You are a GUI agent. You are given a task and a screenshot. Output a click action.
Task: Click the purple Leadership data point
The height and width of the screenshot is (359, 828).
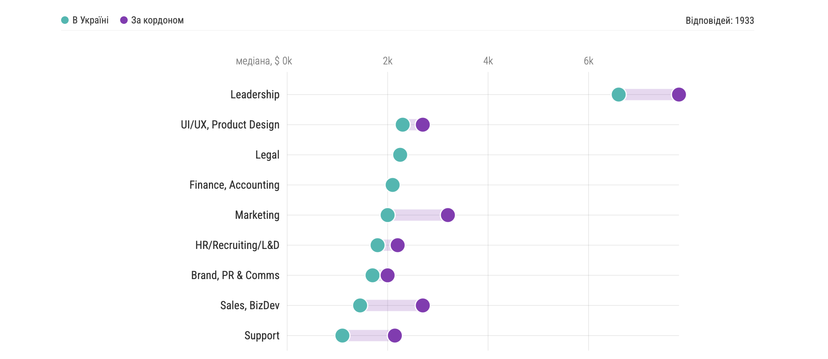click(679, 95)
